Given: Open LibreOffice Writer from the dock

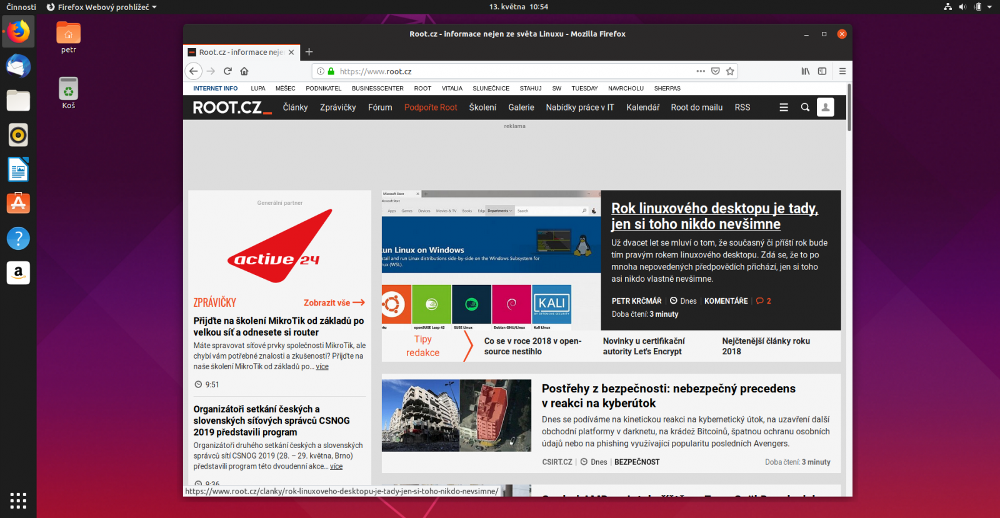Looking at the screenshot, I should click(18, 169).
